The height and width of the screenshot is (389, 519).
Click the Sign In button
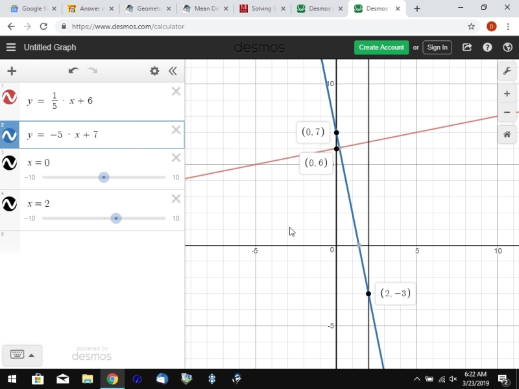437,47
